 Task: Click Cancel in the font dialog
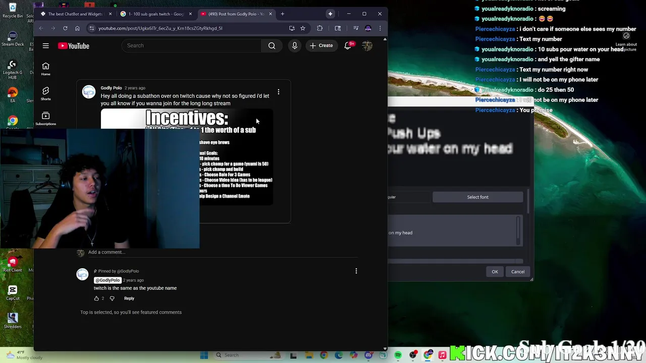518,272
